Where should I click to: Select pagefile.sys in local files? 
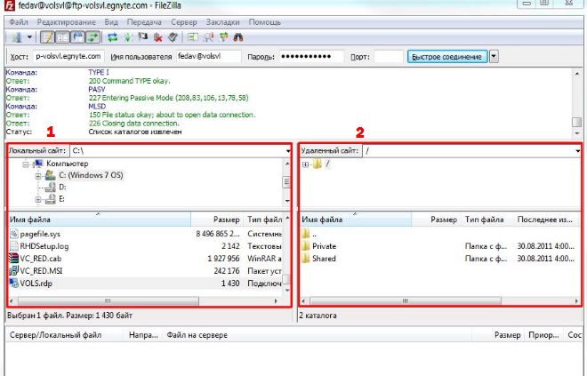tap(40, 234)
